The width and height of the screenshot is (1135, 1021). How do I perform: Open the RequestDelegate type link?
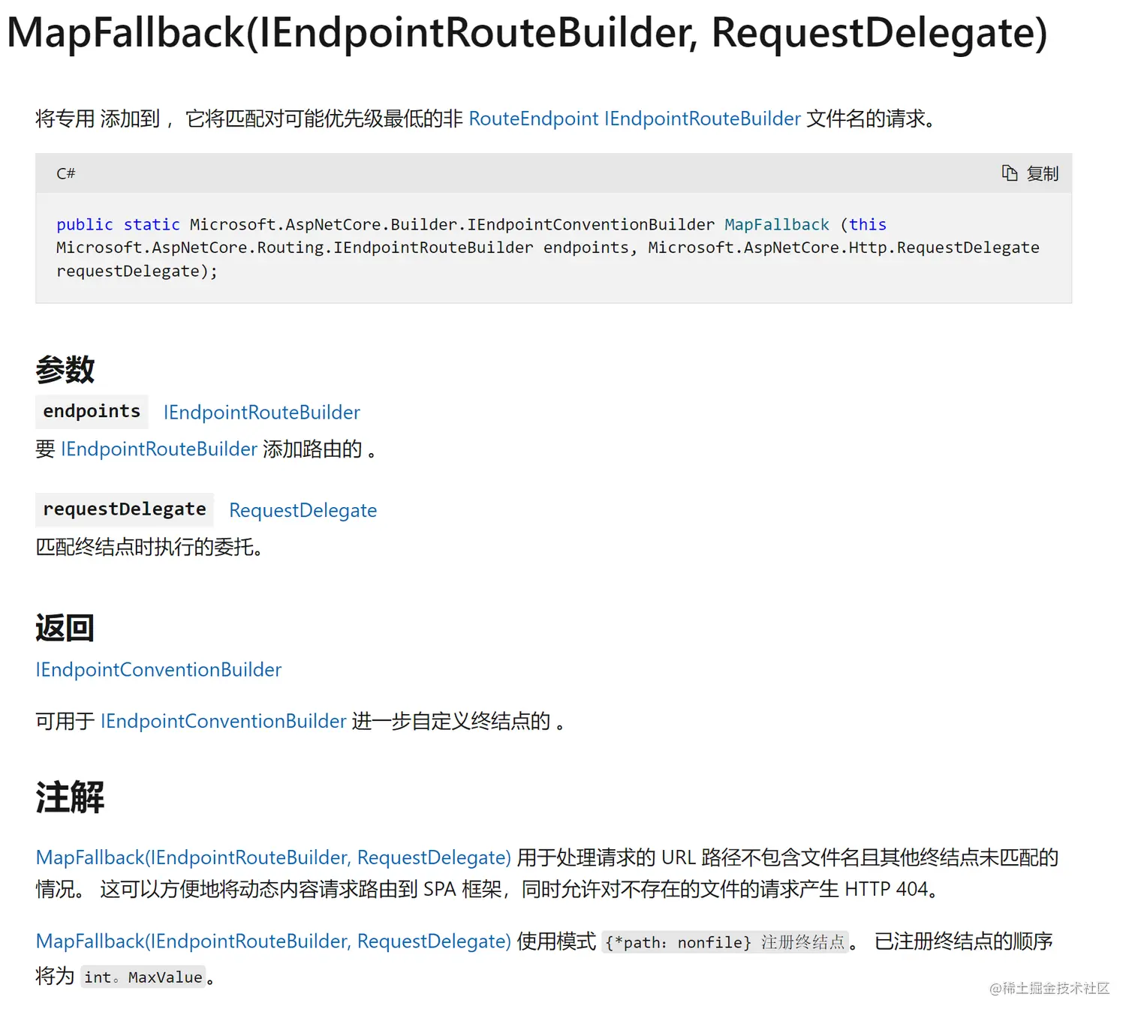click(x=303, y=510)
